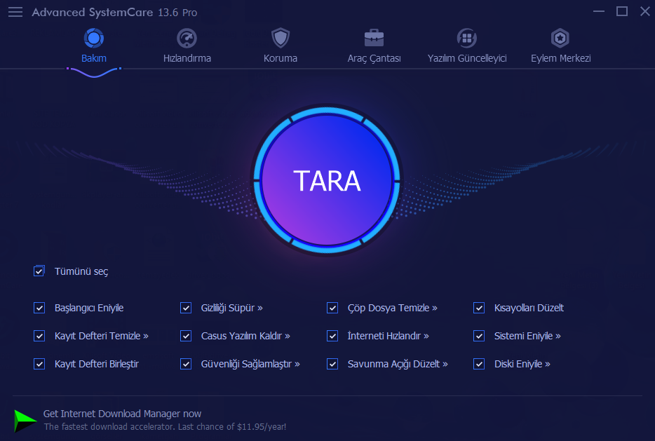Screen dimensions: 655x441
Task: Click the Advanced SystemCare 13.6 Pro title
Action: point(114,13)
